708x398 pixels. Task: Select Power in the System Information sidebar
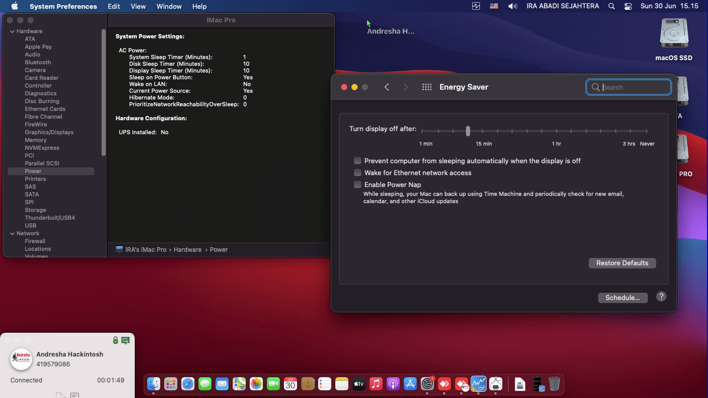51,171
